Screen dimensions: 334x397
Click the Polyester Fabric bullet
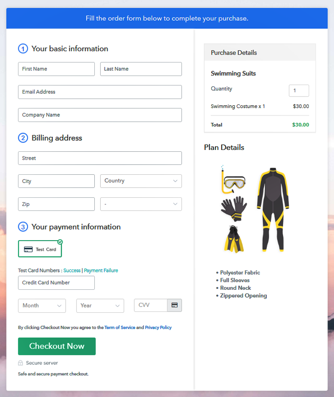coord(240,273)
